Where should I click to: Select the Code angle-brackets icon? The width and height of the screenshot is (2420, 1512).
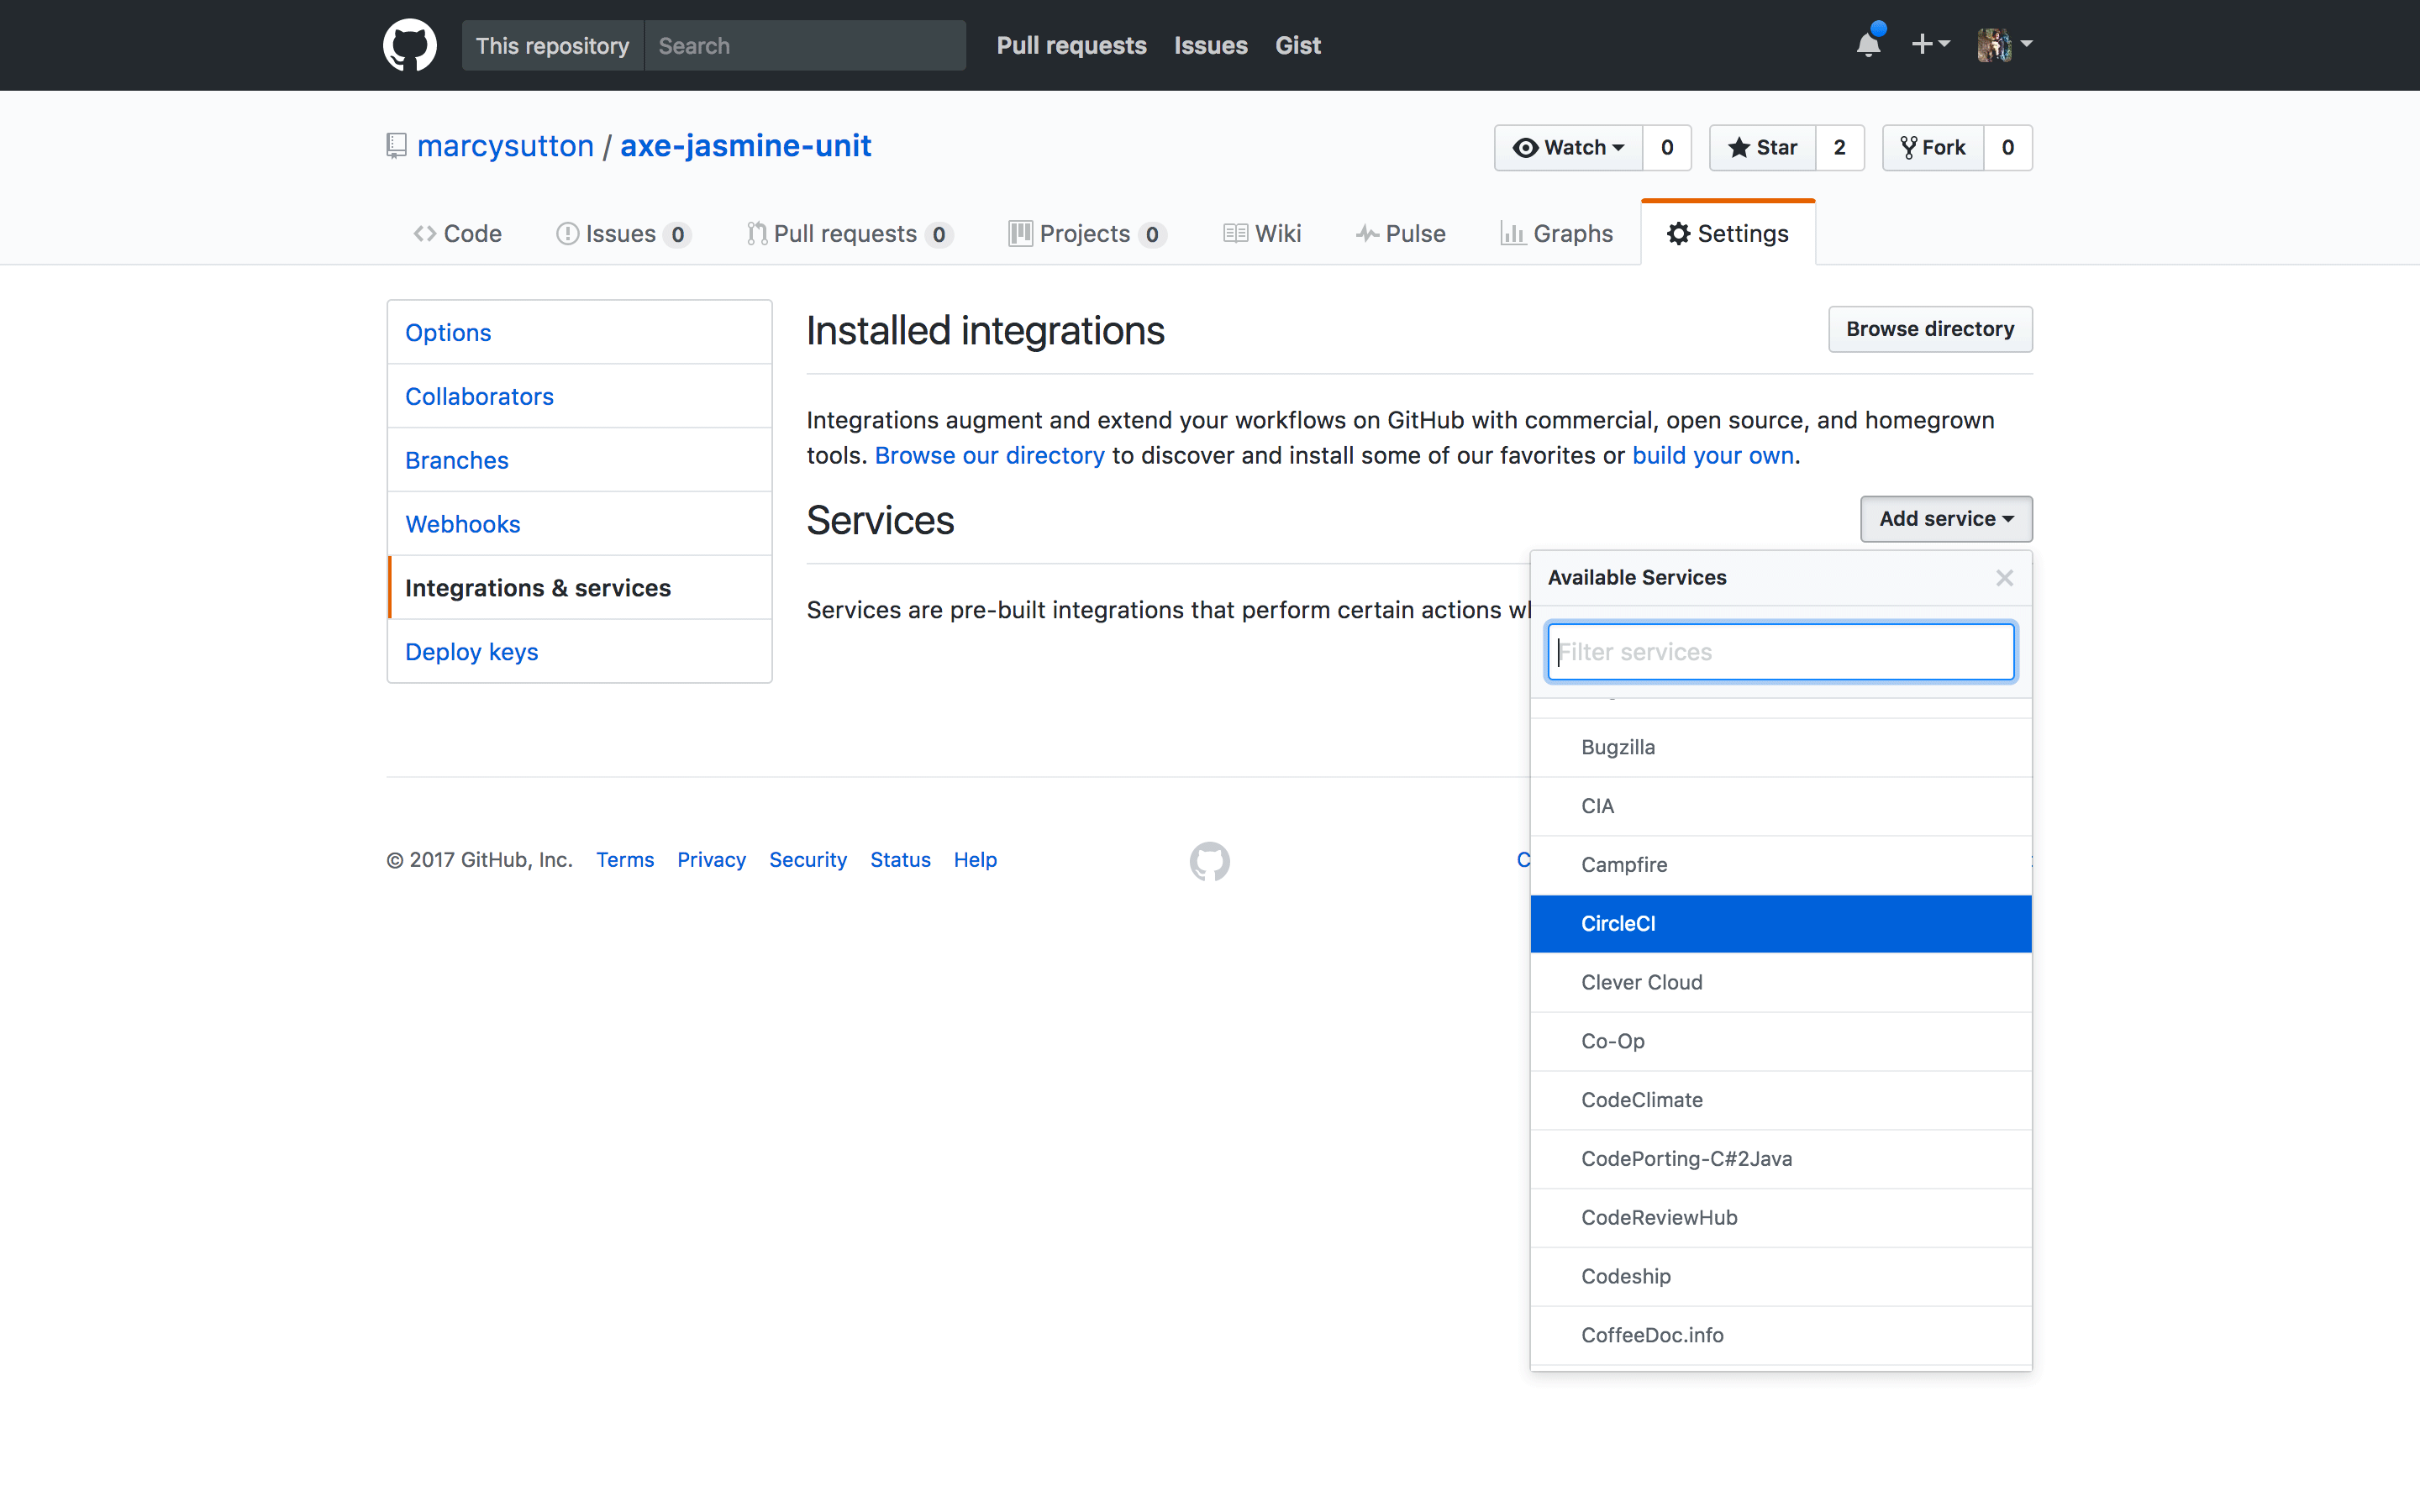click(x=425, y=233)
